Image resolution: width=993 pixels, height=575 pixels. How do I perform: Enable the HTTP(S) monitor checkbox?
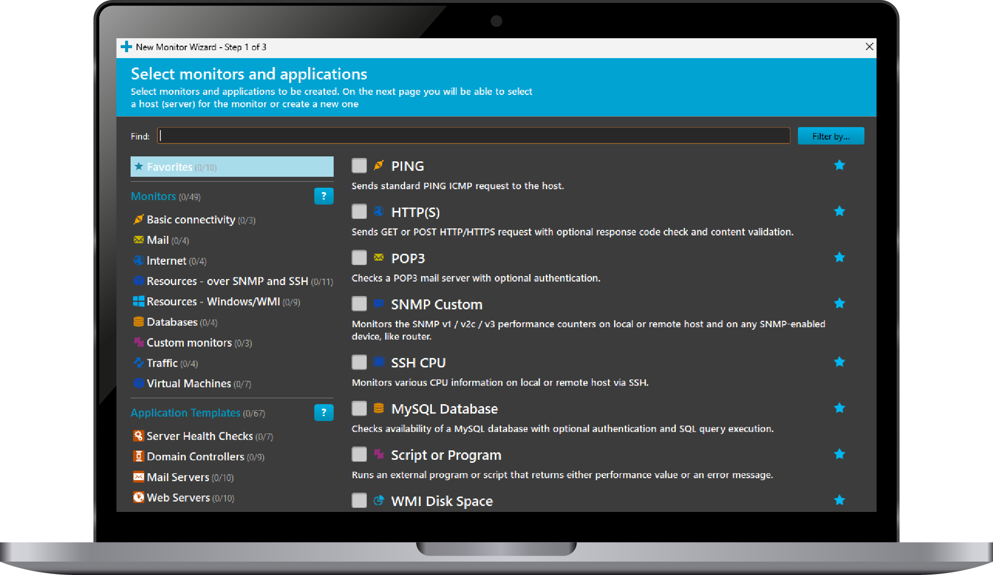[x=359, y=212]
